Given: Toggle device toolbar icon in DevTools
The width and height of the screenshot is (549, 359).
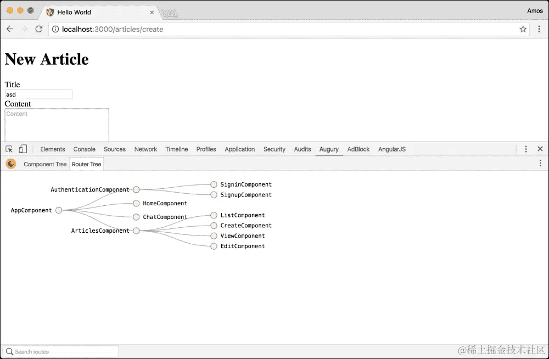Looking at the screenshot, I should coord(23,149).
